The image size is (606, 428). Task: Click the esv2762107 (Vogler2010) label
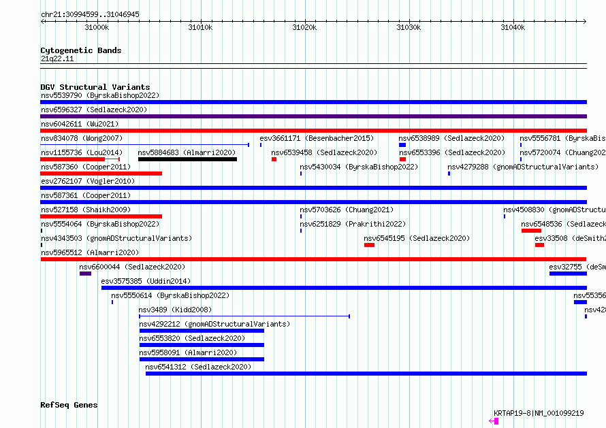88,181
